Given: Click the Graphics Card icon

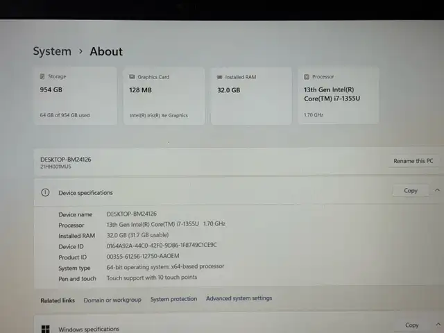Looking at the screenshot, I should 132,77.
